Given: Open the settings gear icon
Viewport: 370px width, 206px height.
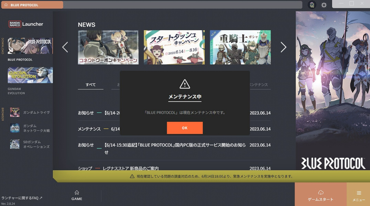Looking at the screenshot, I should click(x=324, y=5).
